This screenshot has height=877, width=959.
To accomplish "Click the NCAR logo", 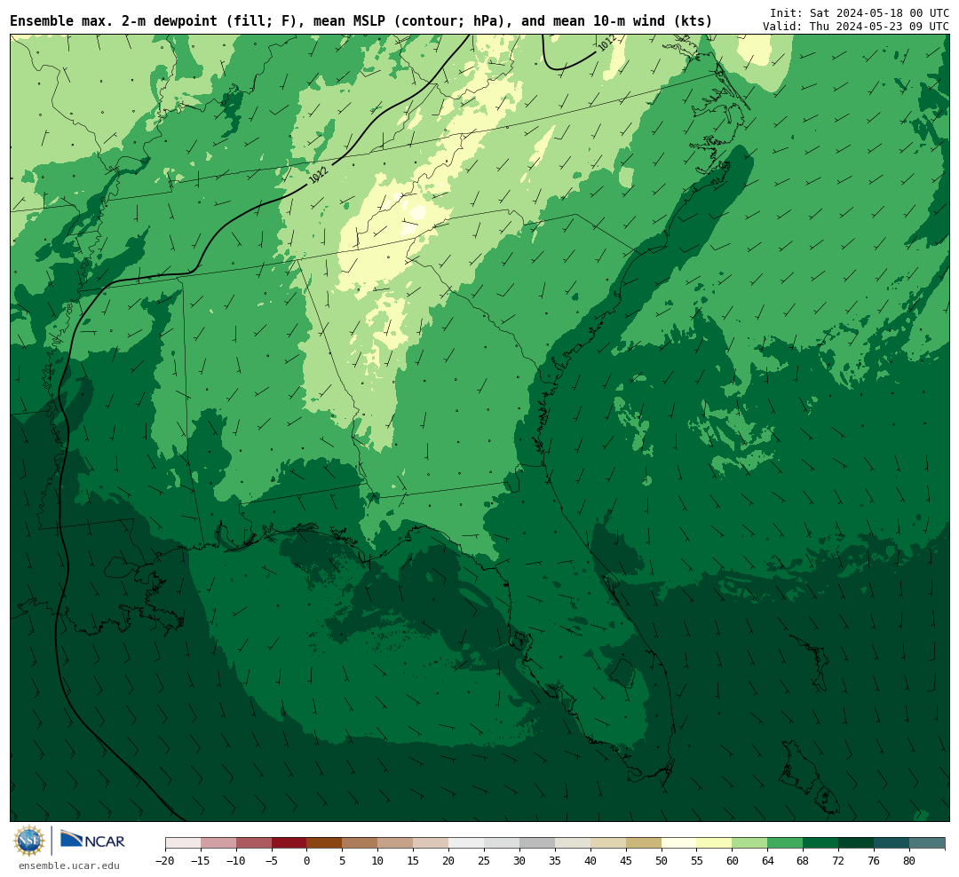I will pyautogui.click(x=92, y=840).
